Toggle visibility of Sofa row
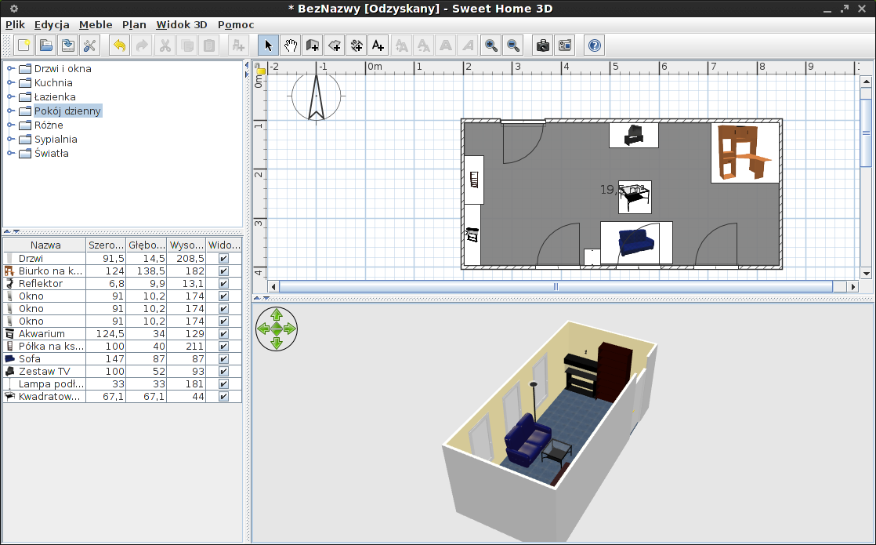876x545 pixels. click(223, 359)
